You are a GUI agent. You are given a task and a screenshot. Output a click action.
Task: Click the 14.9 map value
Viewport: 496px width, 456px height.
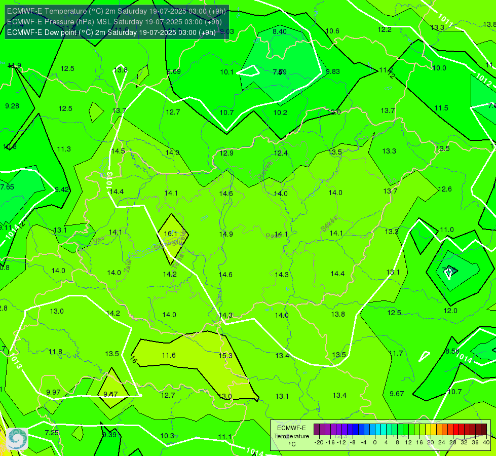[x=226, y=234]
